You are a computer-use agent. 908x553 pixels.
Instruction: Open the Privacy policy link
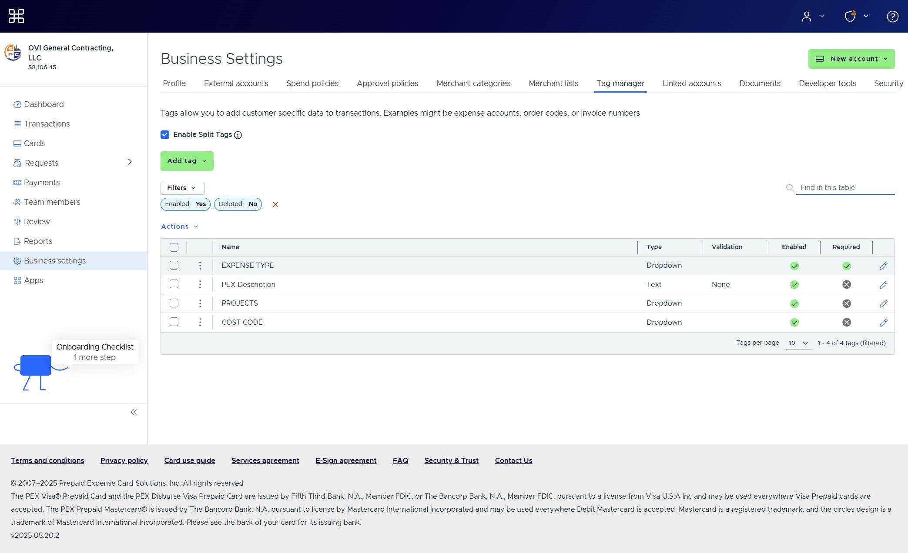tap(124, 460)
